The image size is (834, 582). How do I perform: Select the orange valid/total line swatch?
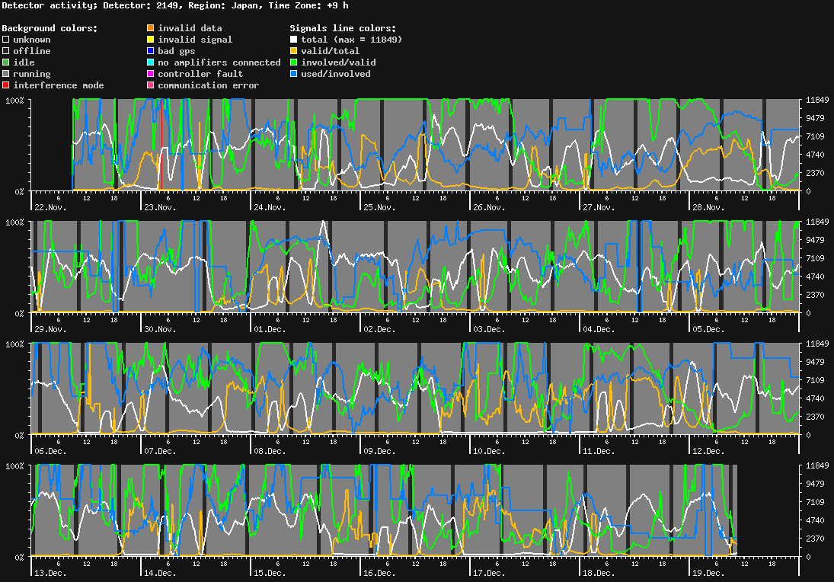pyautogui.click(x=294, y=51)
